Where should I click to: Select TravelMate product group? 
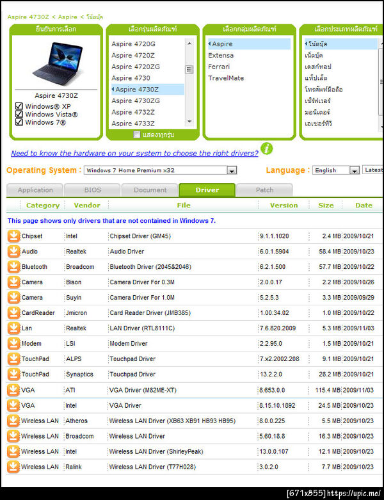pyautogui.click(x=226, y=78)
